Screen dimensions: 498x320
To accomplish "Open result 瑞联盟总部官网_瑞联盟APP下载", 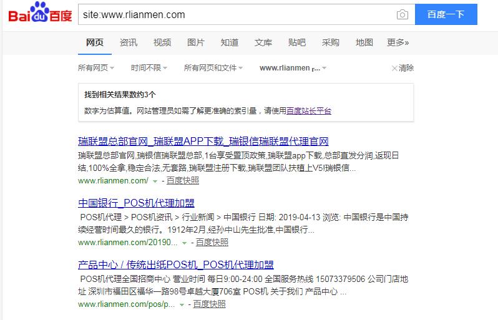I will (x=203, y=141).
